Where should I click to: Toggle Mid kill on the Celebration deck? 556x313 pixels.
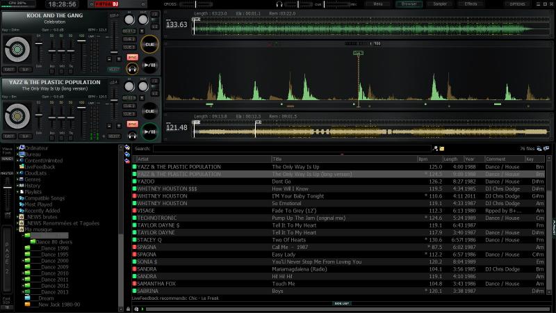pyautogui.click(x=62, y=71)
